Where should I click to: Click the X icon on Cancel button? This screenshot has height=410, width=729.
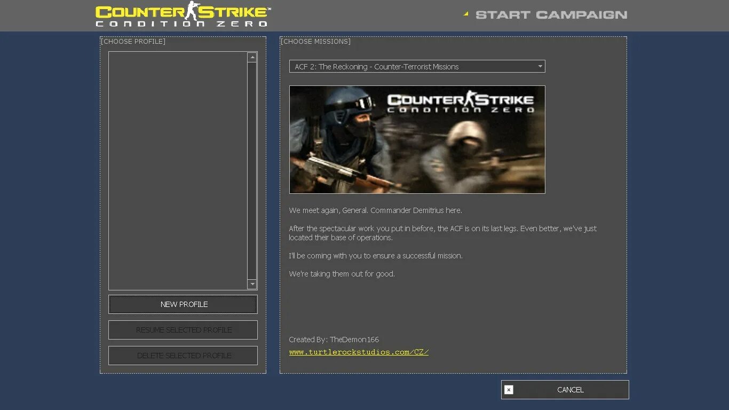[509, 390]
